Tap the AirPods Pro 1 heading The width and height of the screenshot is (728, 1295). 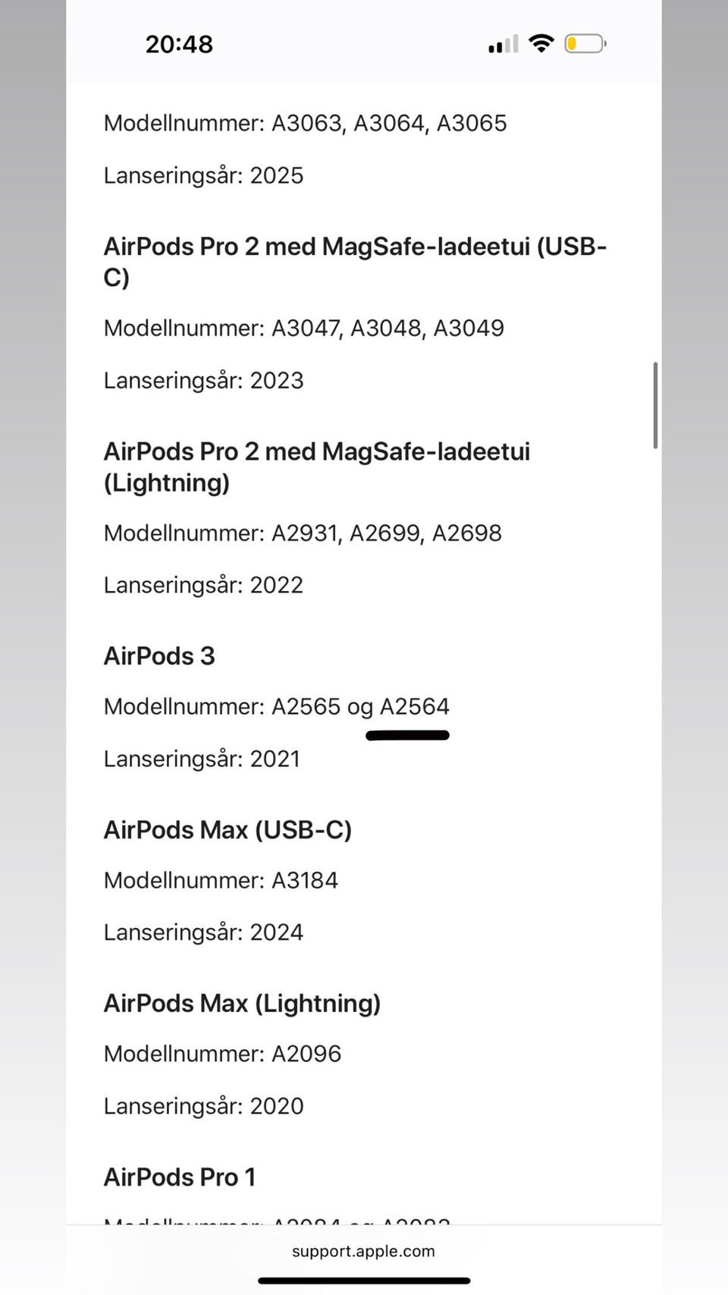(180, 1177)
